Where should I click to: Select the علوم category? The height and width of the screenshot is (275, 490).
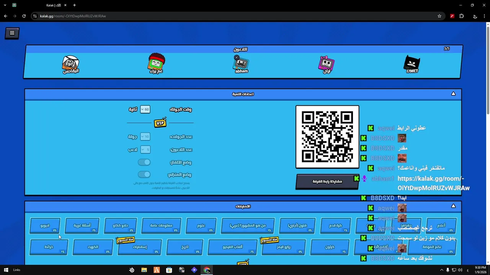pos(201,225)
